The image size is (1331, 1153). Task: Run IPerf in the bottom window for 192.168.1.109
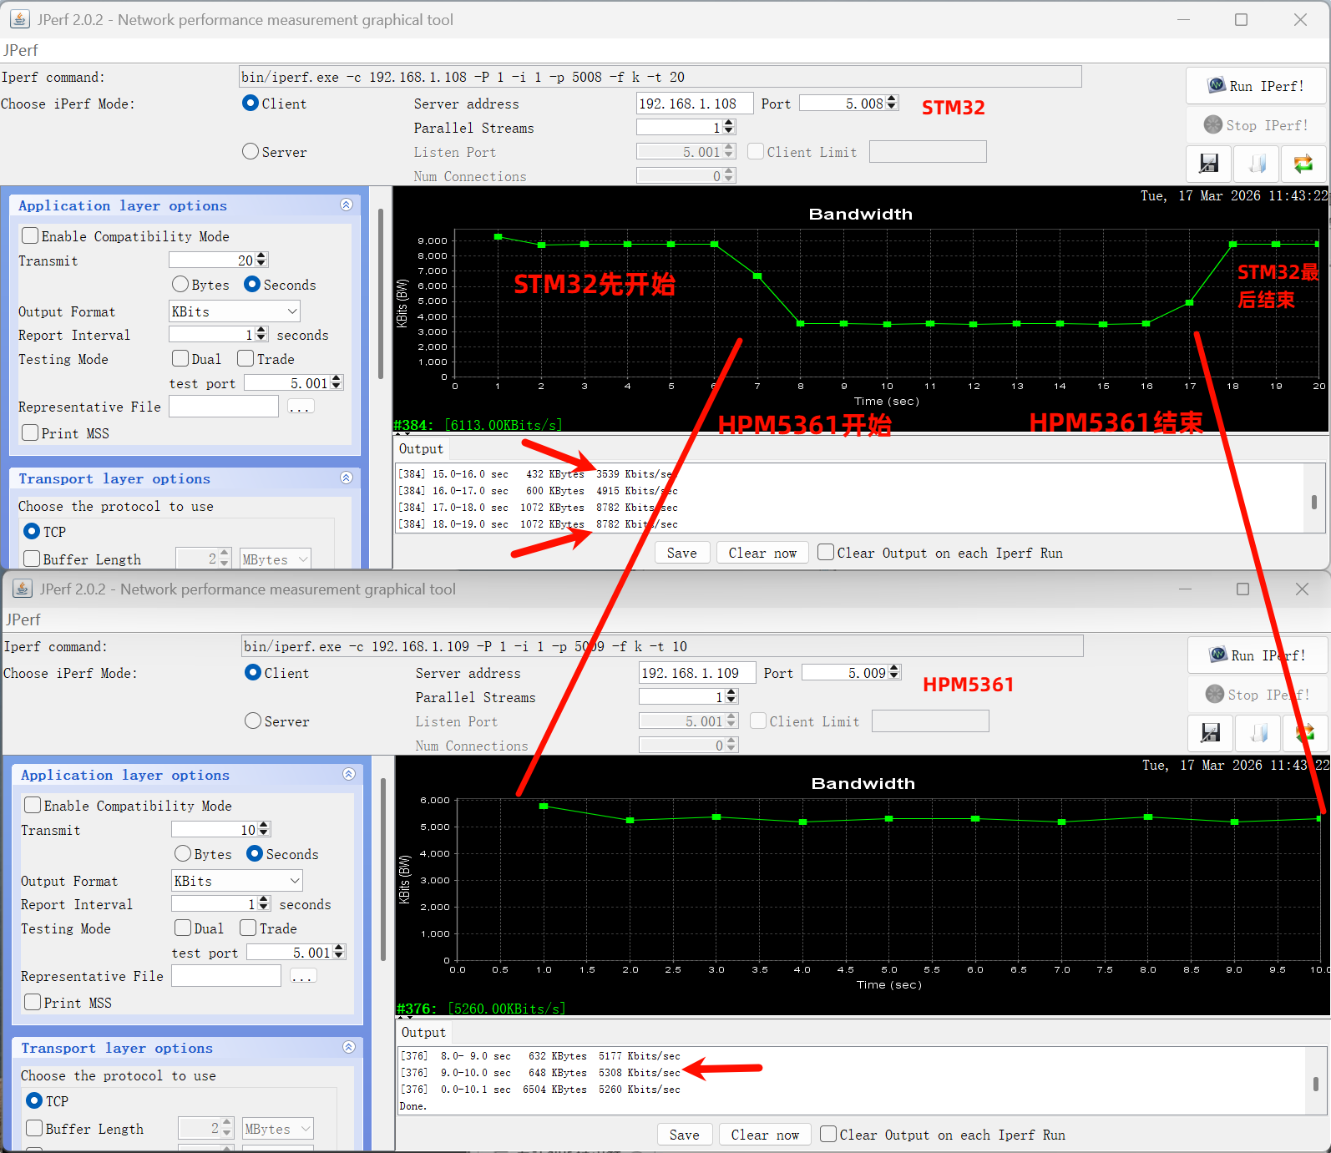(1258, 655)
